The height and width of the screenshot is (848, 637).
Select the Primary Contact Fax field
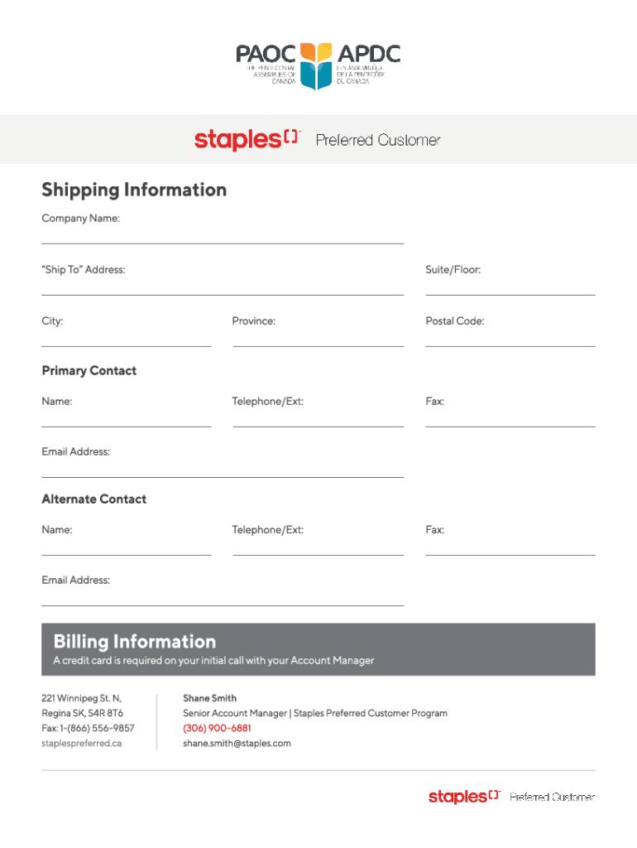510,418
